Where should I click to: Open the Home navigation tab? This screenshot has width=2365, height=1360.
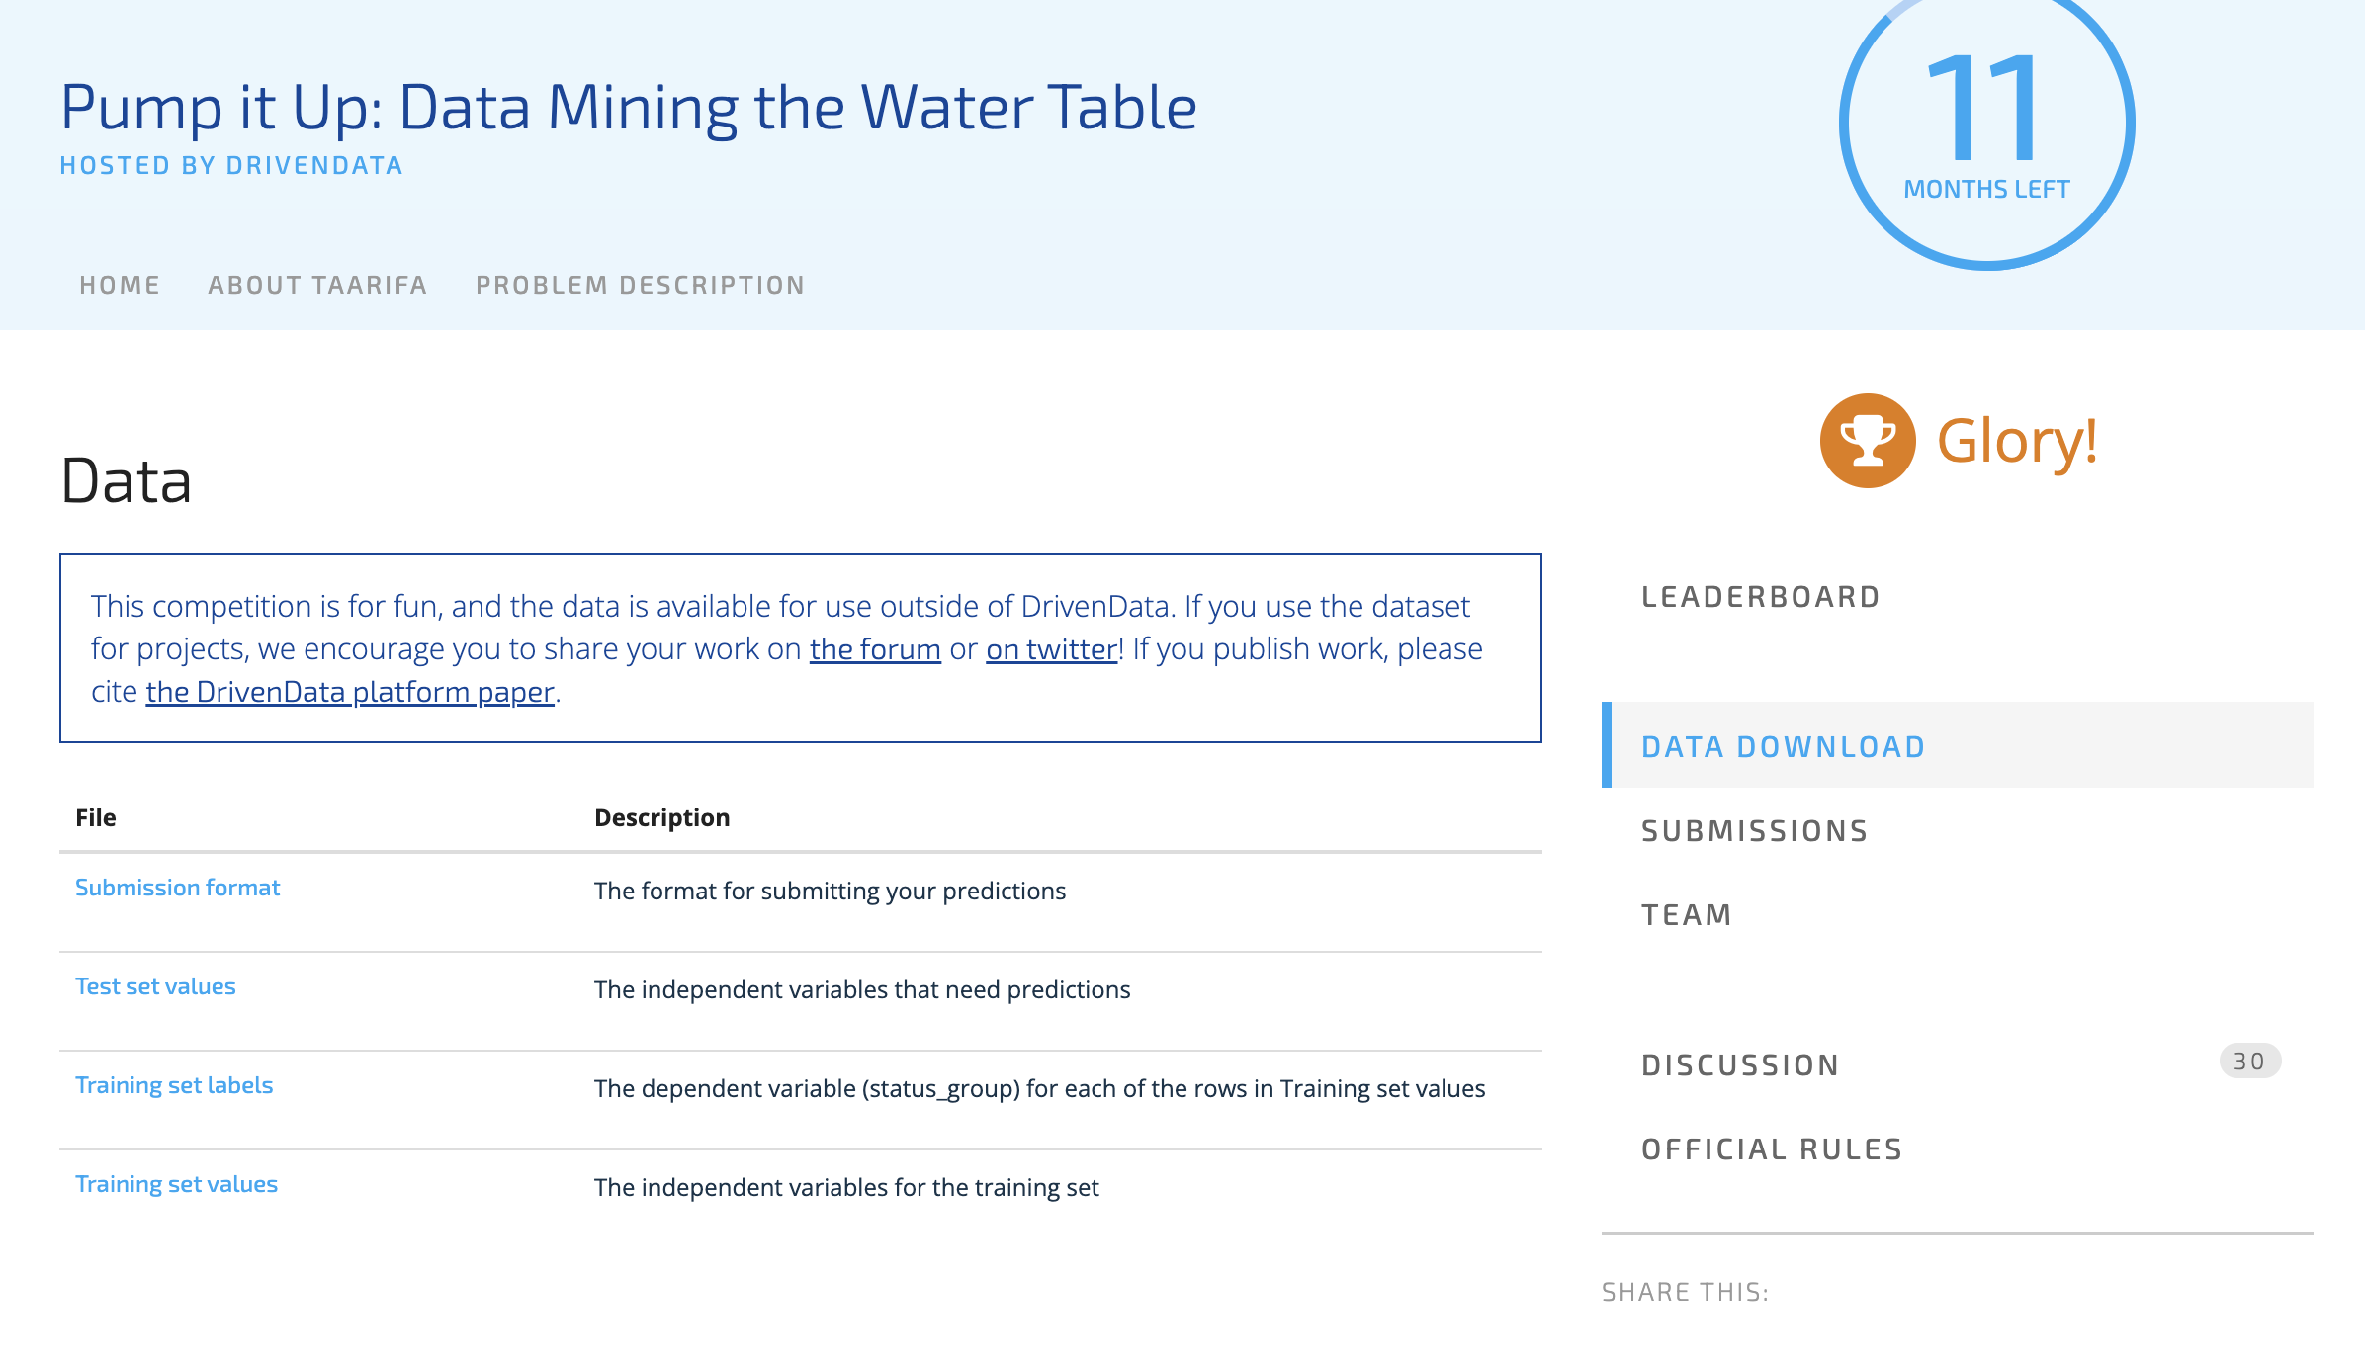(x=120, y=286)
